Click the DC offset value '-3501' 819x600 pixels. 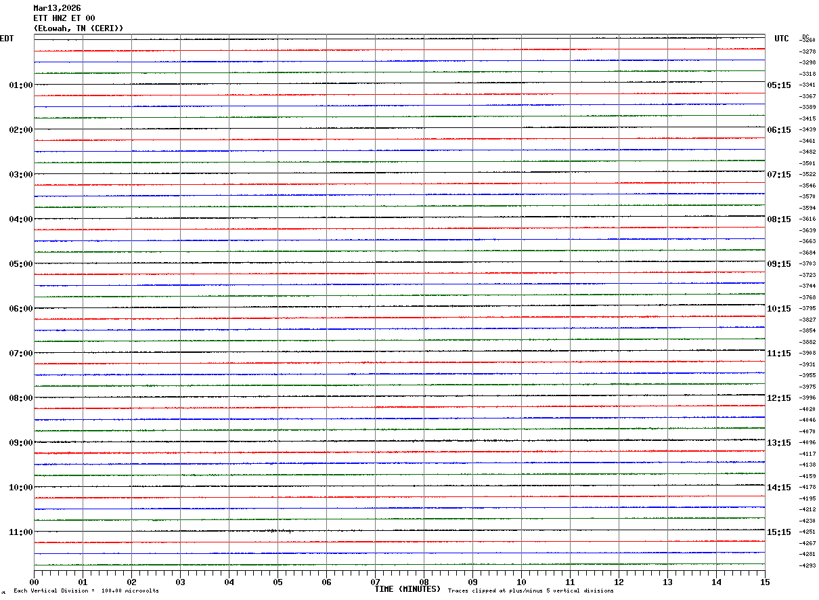click(x=807, y=163)
